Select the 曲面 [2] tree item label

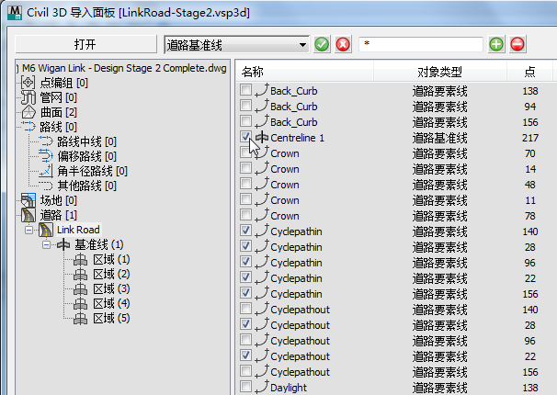[x=59, y=112]
